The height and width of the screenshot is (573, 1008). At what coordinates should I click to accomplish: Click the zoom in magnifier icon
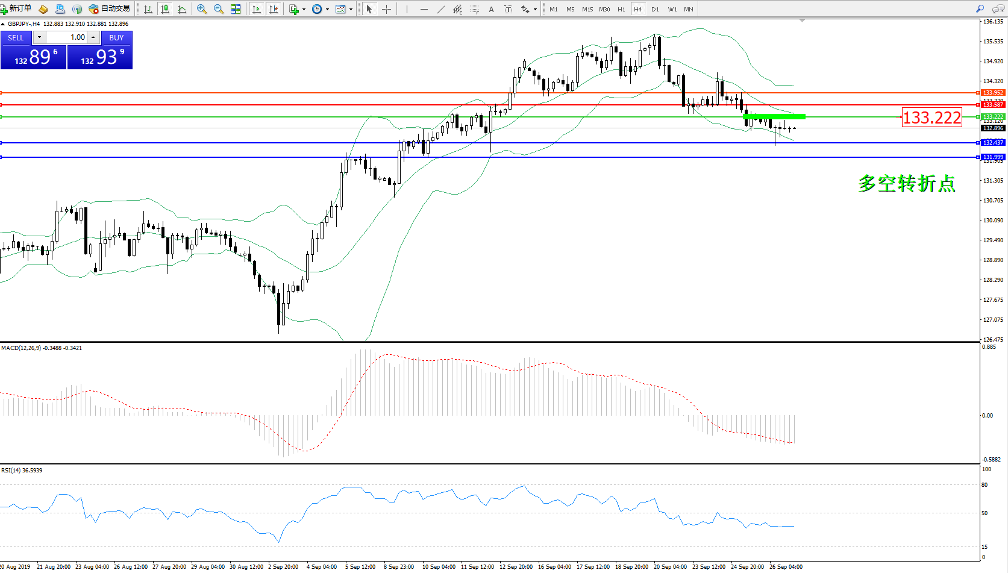[202, 9]
